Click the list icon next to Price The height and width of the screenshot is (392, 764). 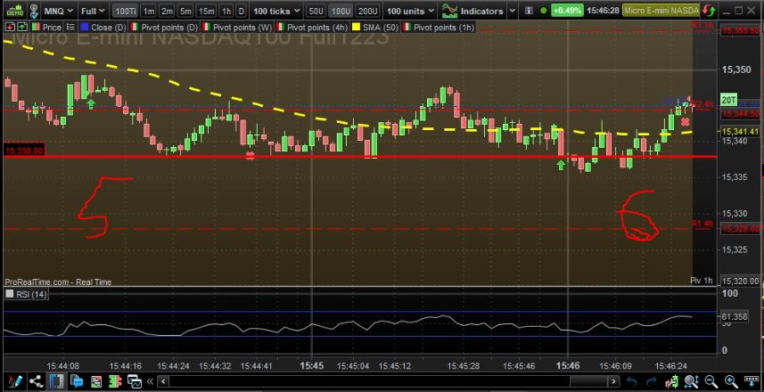click(70, 28)
